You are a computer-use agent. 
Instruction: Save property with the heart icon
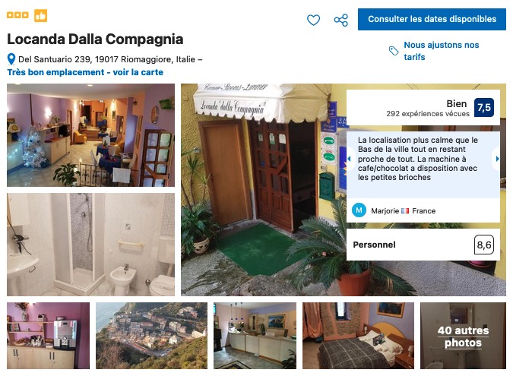[x=313, y=20]
